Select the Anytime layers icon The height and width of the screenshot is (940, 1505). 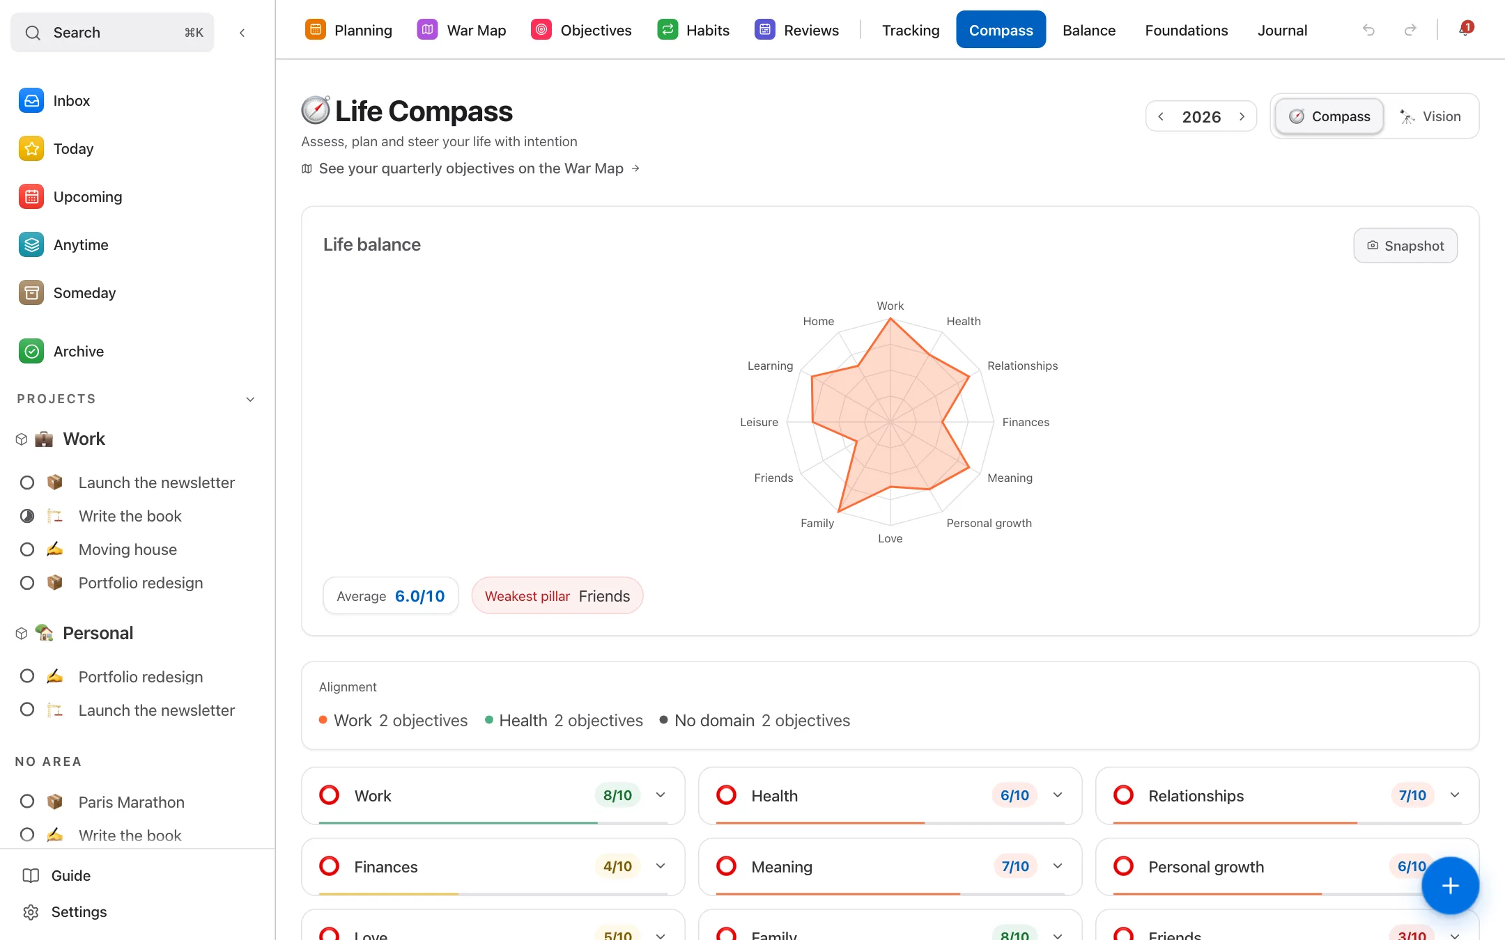(x=31, y=245)
